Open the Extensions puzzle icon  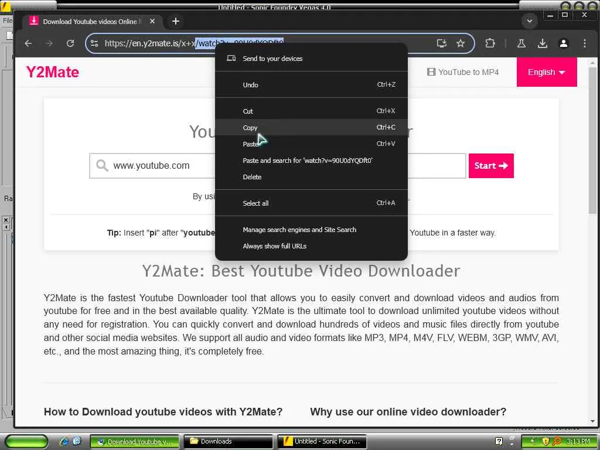[x=490, y=43]
